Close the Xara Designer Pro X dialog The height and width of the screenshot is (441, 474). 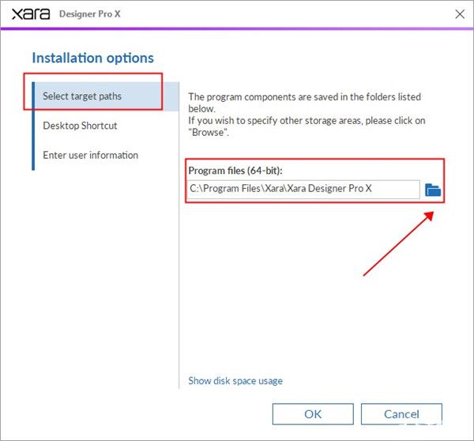(x=460, y=14)
